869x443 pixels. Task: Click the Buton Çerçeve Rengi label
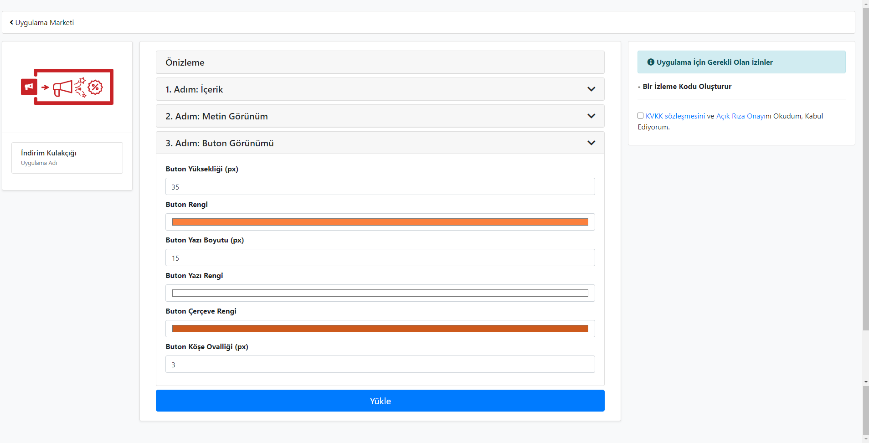tap(201, 311)
